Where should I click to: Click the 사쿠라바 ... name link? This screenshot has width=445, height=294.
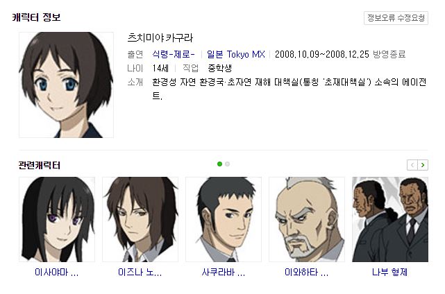tap(224, 273)
